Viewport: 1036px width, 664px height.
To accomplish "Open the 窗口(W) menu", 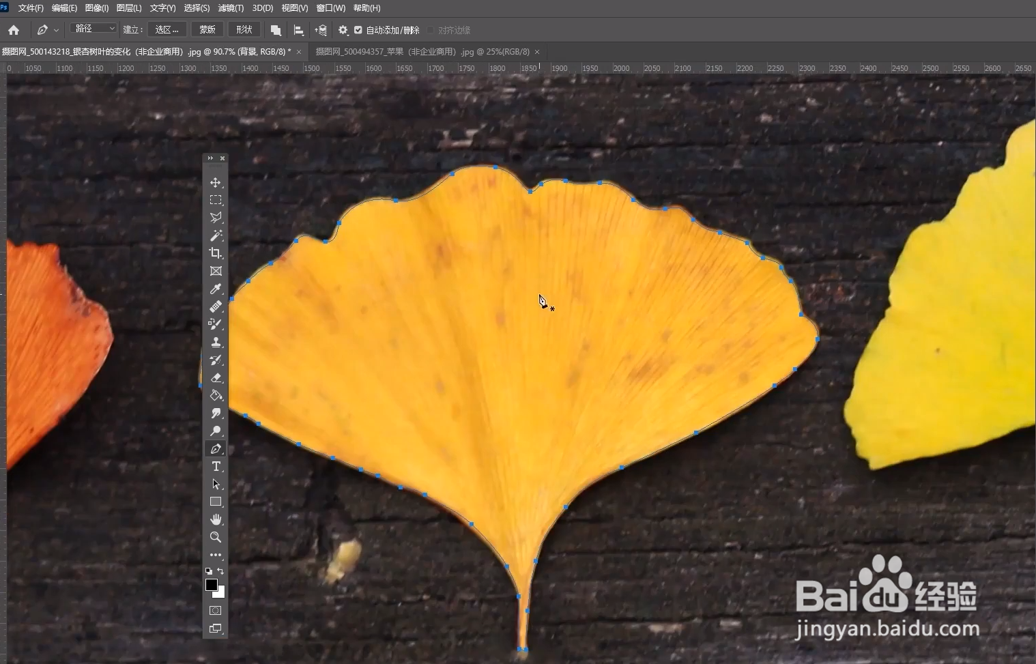I will 331,8.
